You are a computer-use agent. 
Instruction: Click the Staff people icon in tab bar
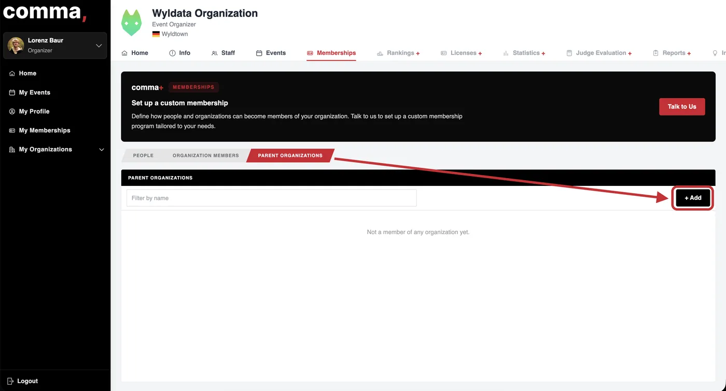(x=215, y=53)
